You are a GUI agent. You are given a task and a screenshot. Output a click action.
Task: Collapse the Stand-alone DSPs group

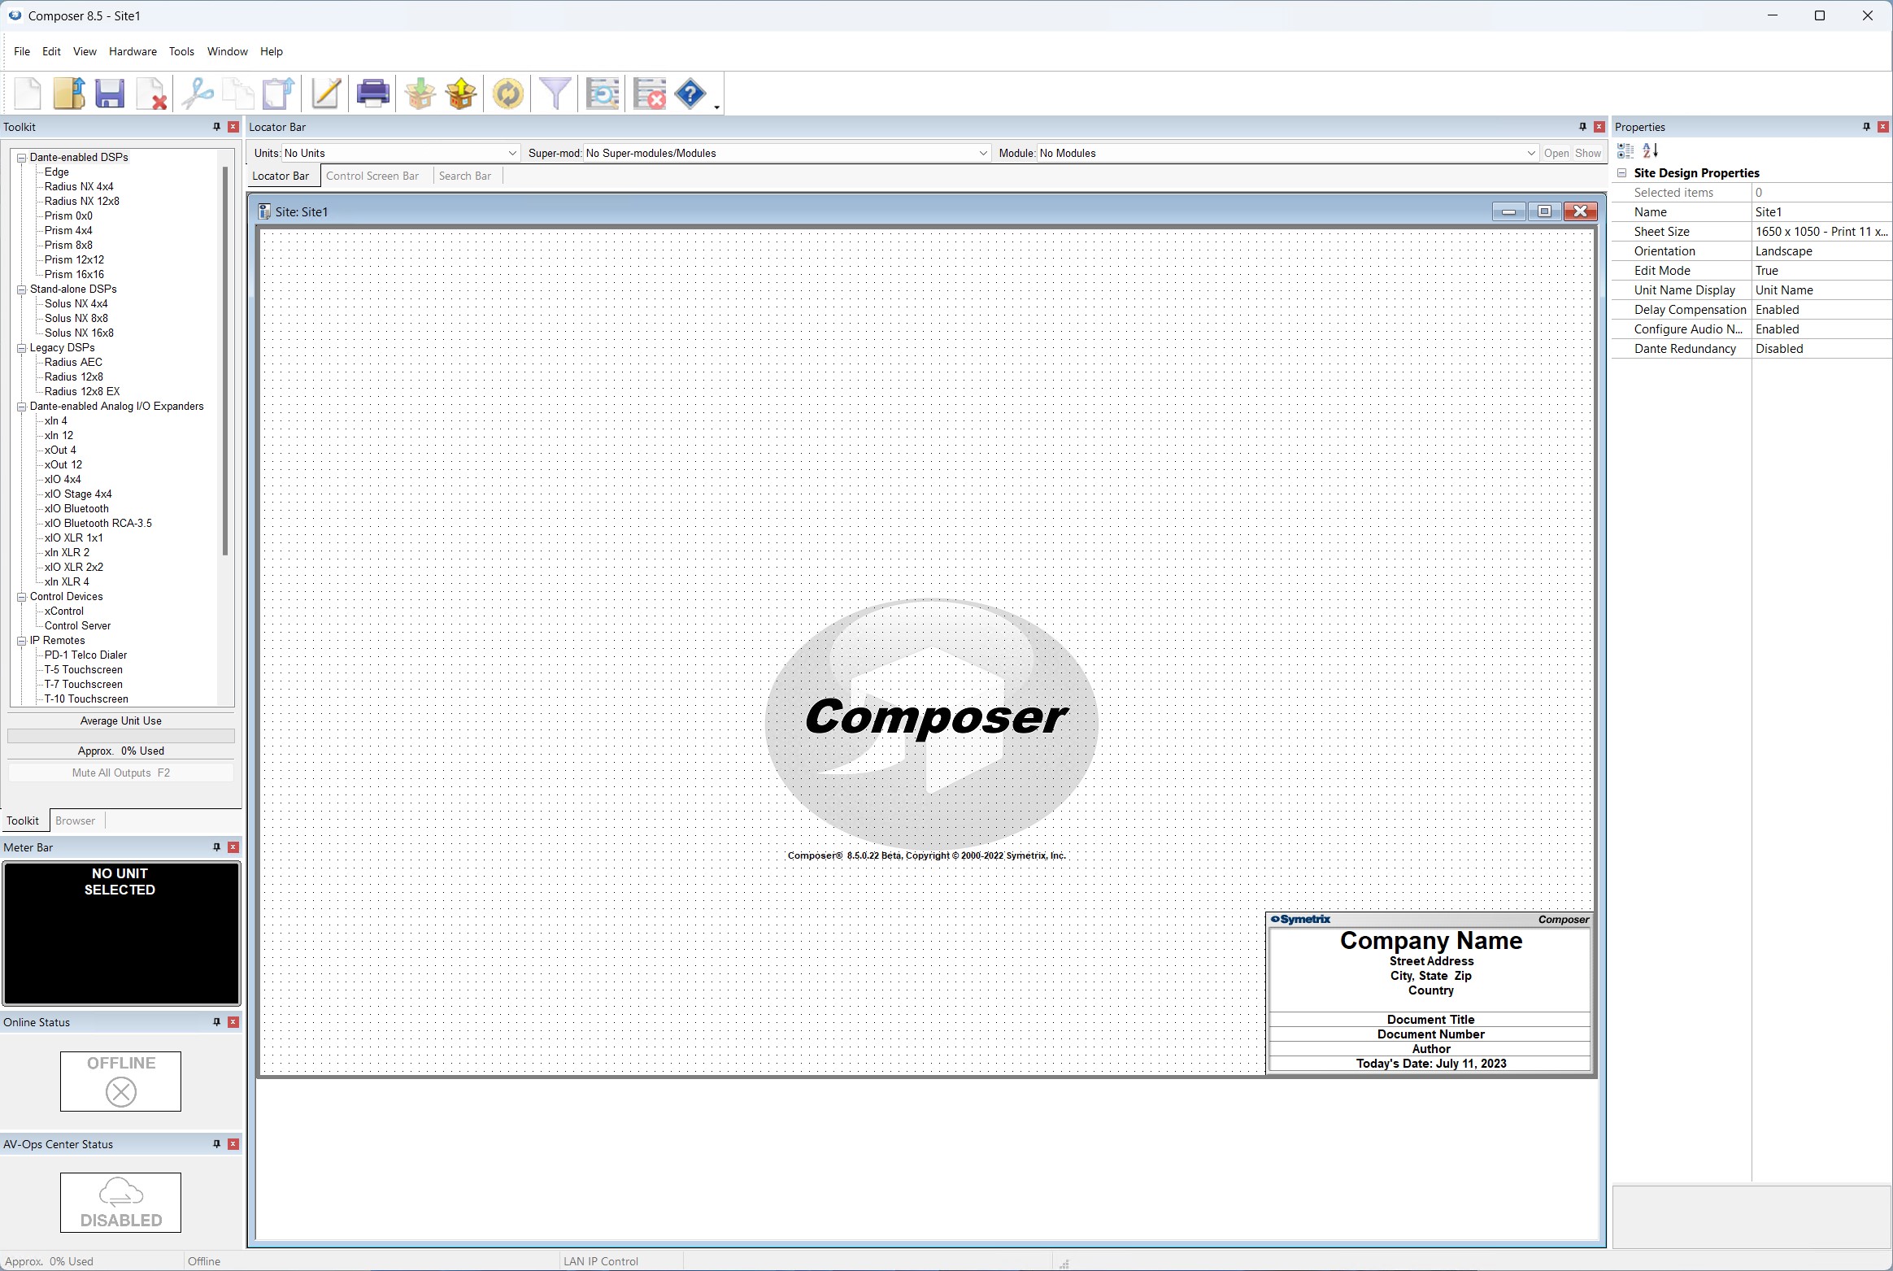[x=22, y=289]
